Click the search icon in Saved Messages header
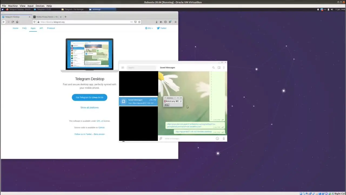The width and height of the screenshot is (346, 195). [213, 68]
